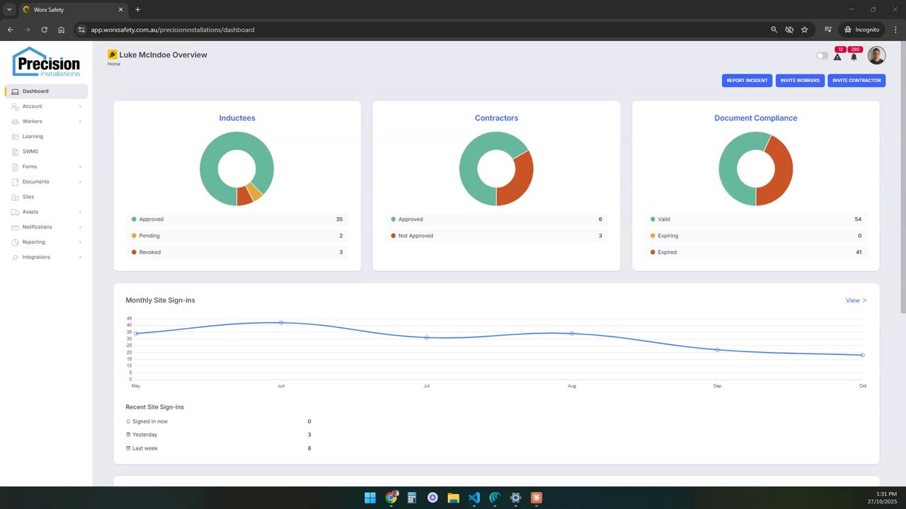Open the incident alerts warning icon
906x509 pixels.
(837, 57)
